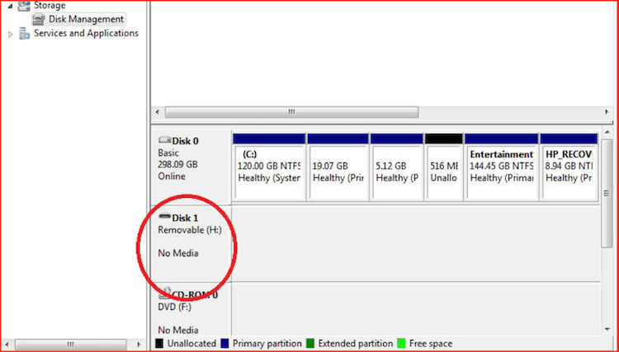
Task: Select the HP_RECOVERY 8.94 GB partition
Action: pyautogui.click(x=569, y=167)
